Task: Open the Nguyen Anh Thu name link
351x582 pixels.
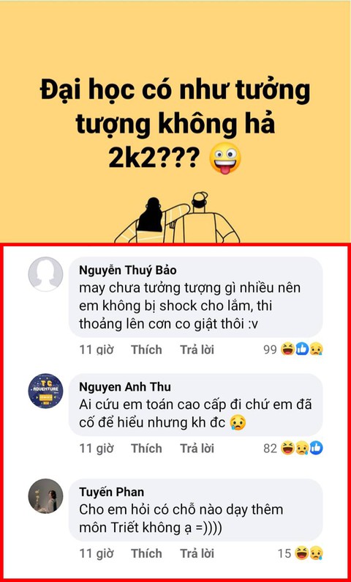Action: tap(125, 387)
